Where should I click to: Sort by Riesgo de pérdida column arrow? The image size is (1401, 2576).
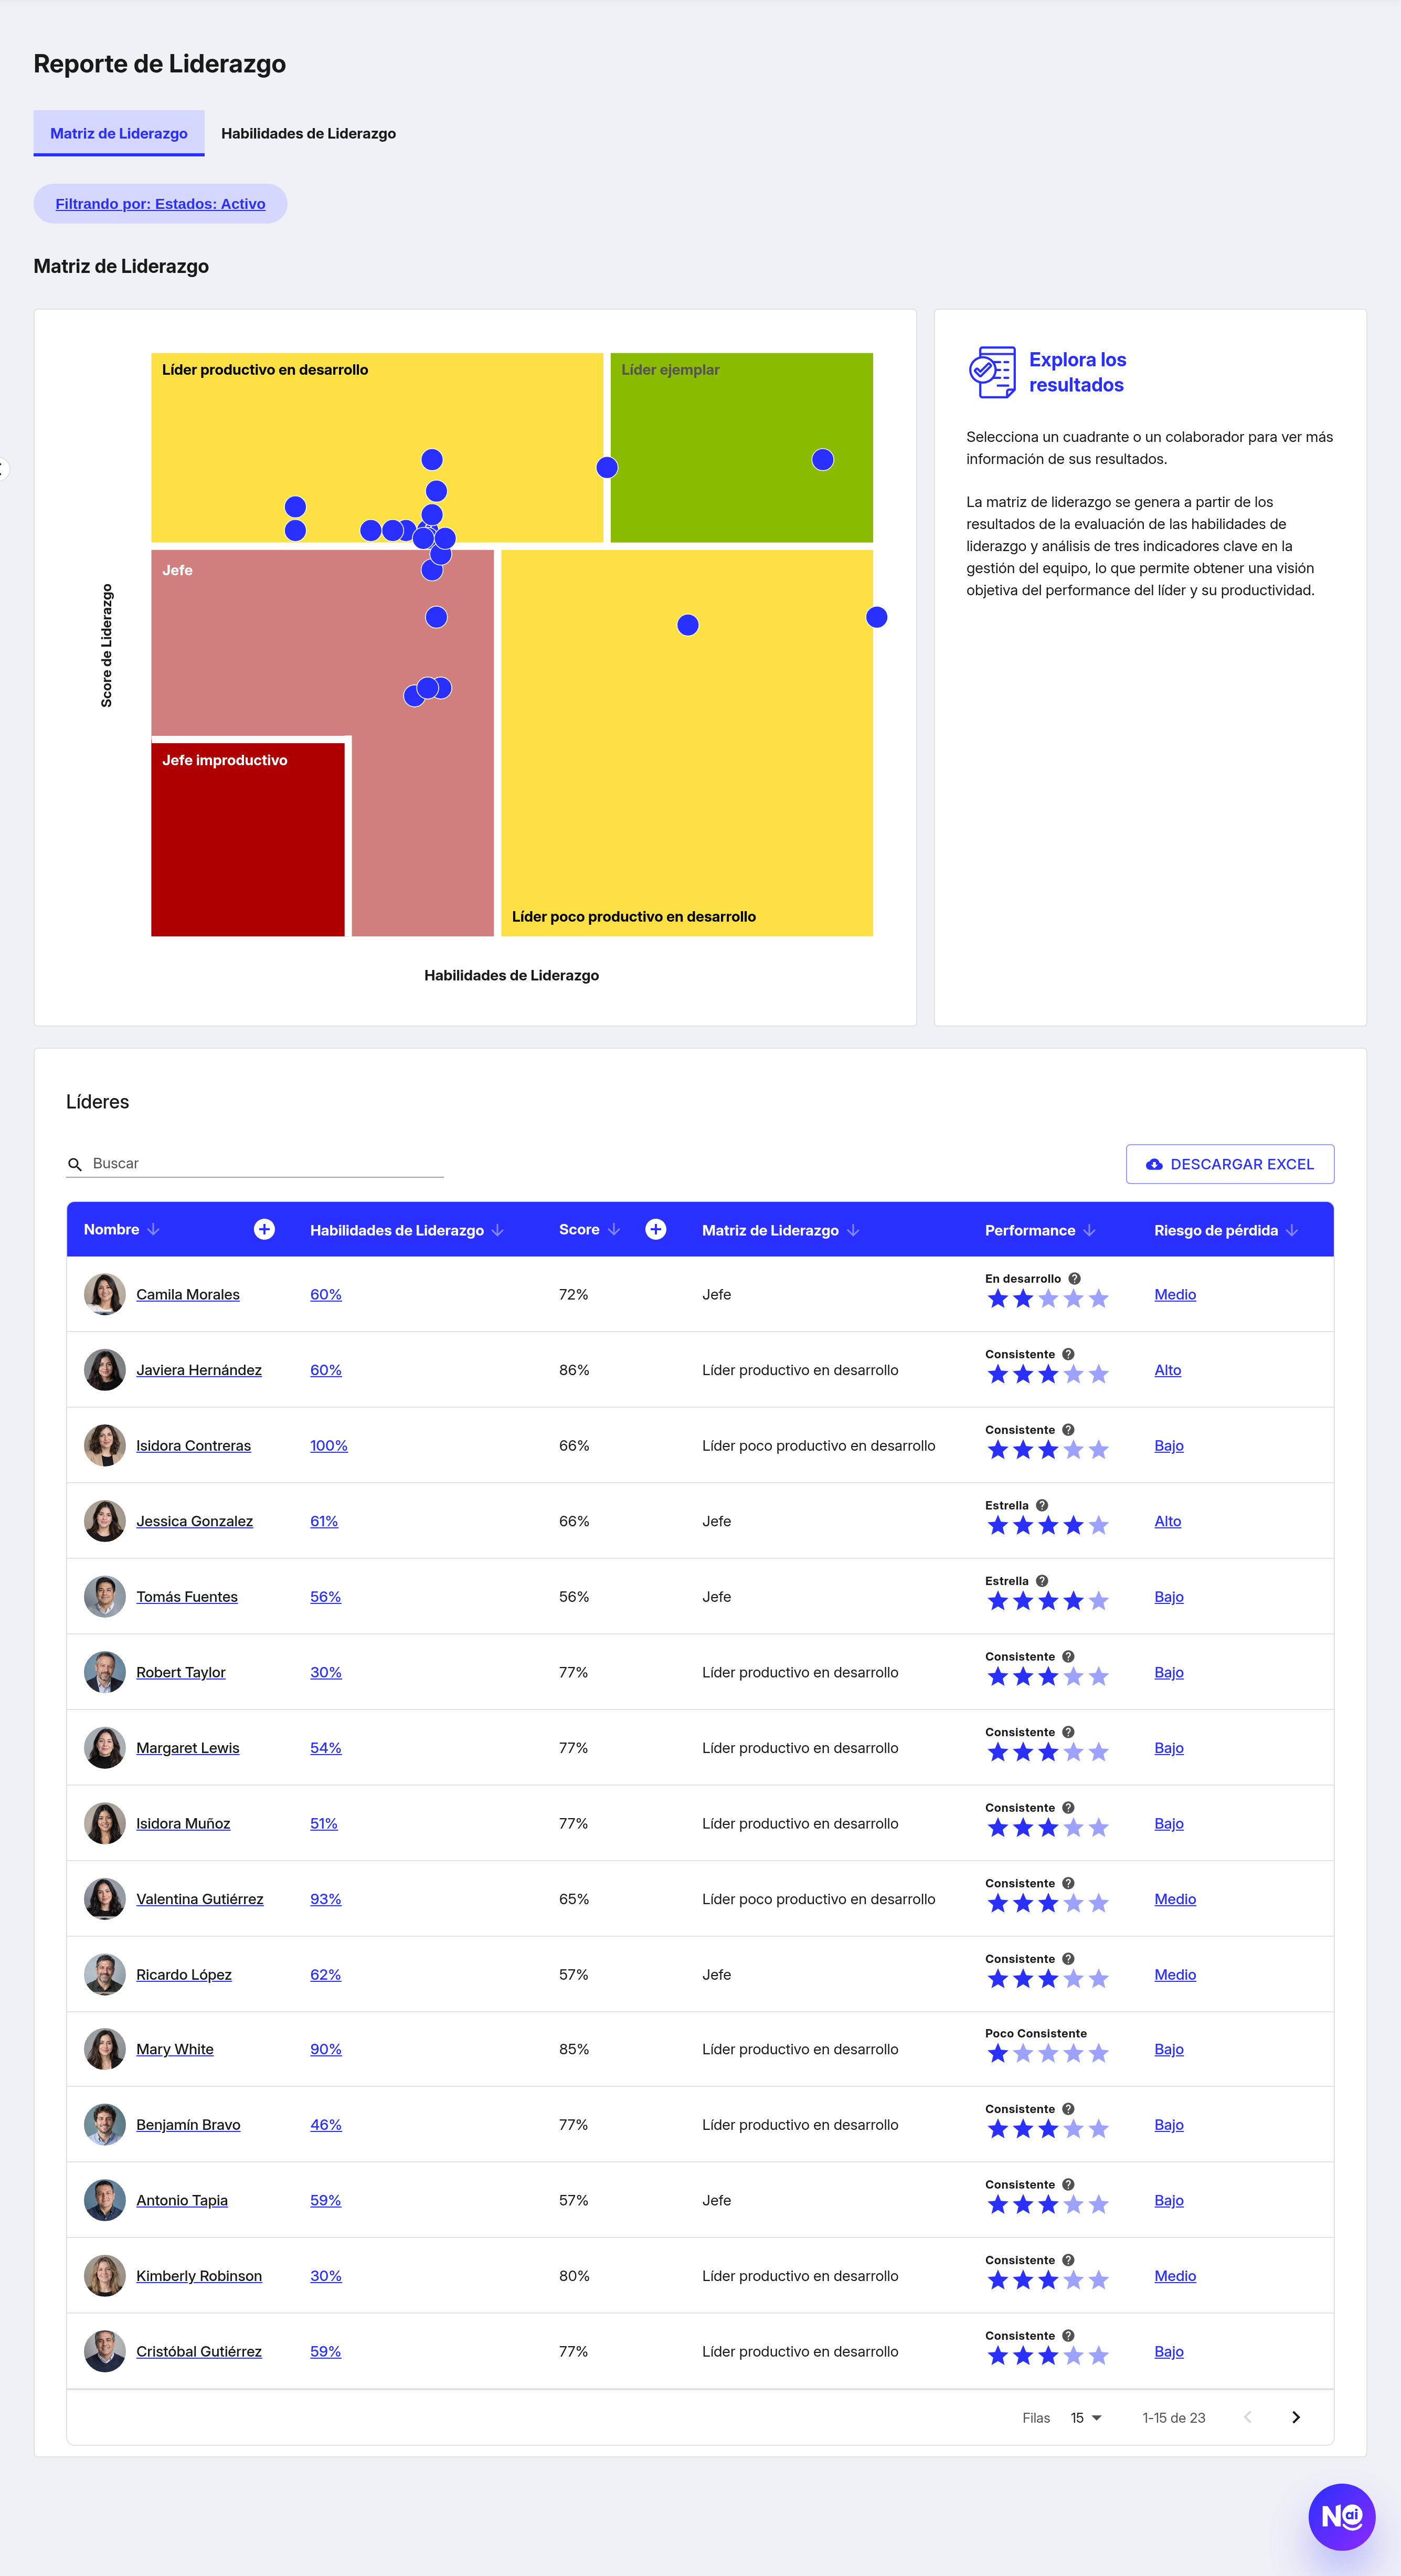pyautogui.click(x=1292, y=1230)
